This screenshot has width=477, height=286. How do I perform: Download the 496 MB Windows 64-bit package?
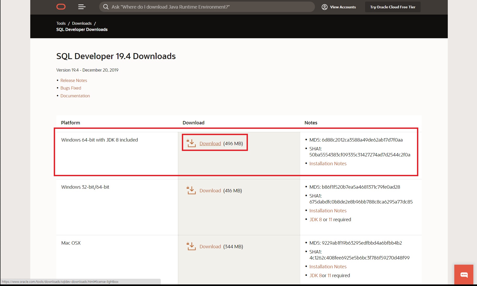pos(210,143)
